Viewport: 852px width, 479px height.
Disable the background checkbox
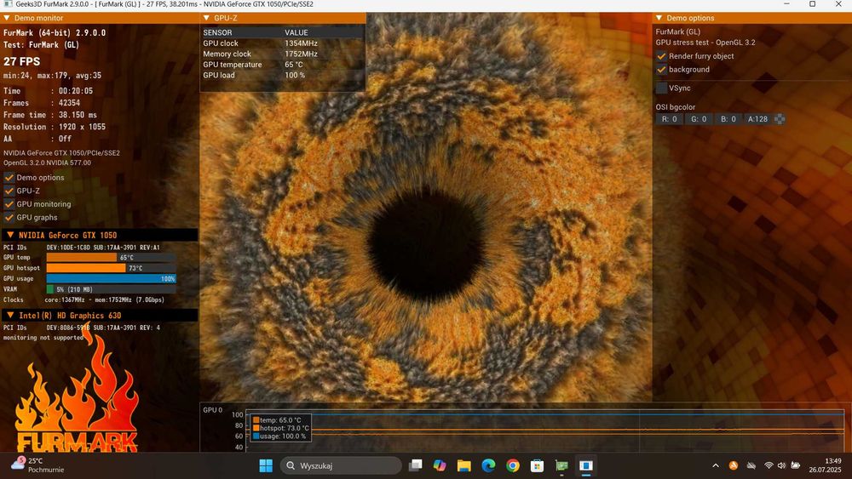pyautogui.click(x=661, y=70)
